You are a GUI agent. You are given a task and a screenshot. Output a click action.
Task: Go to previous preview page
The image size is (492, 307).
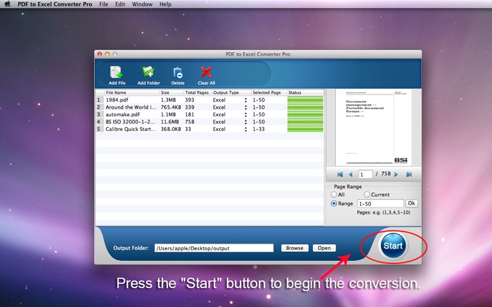click(351, 174)
